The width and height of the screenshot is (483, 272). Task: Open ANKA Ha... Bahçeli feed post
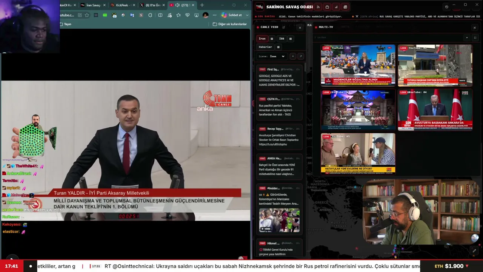[279, 166]
